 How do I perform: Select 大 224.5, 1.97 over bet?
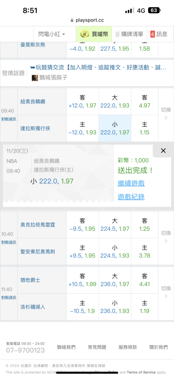click(115, 225)
